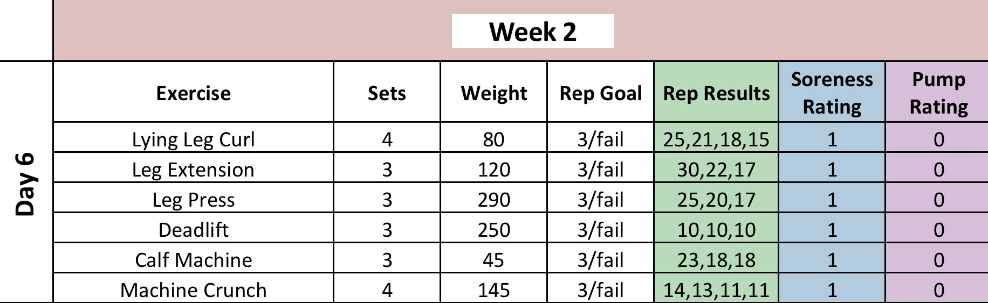988x303 pixels.
Task: Click Leg Extension rep results 30,22,17
Action: (x=716, y=170)
